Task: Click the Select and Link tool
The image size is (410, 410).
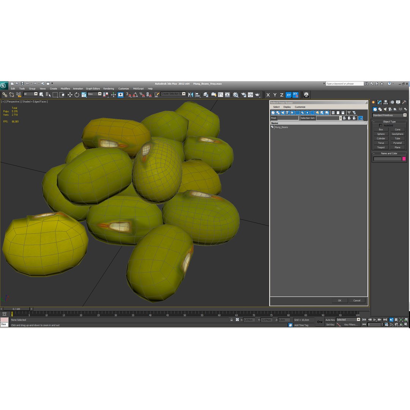Action: click(x=5, y=95)
